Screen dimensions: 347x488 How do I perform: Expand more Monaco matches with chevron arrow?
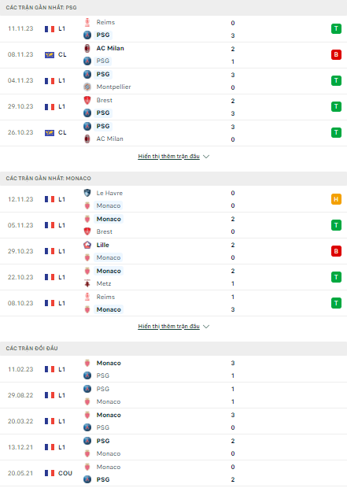pos(206,327)
